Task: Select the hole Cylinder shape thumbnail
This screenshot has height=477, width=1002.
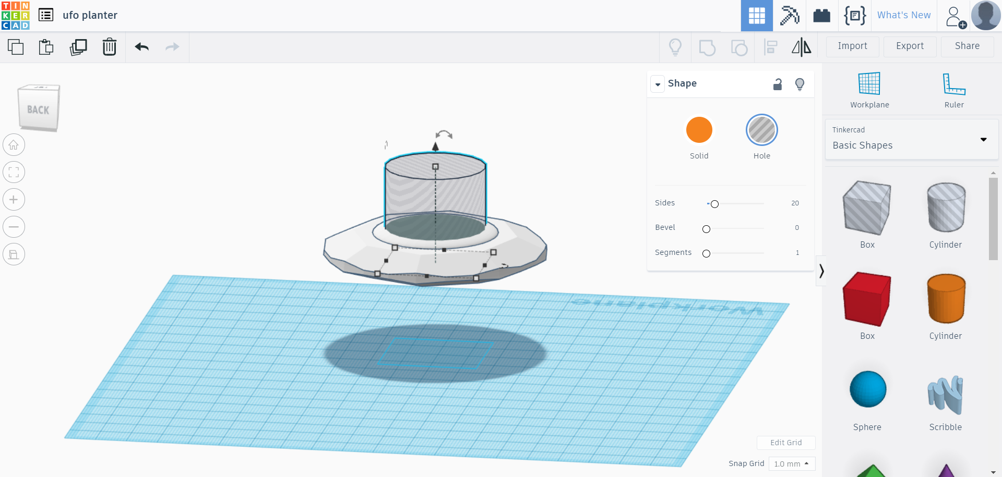Action: click(x=946, y=207)
